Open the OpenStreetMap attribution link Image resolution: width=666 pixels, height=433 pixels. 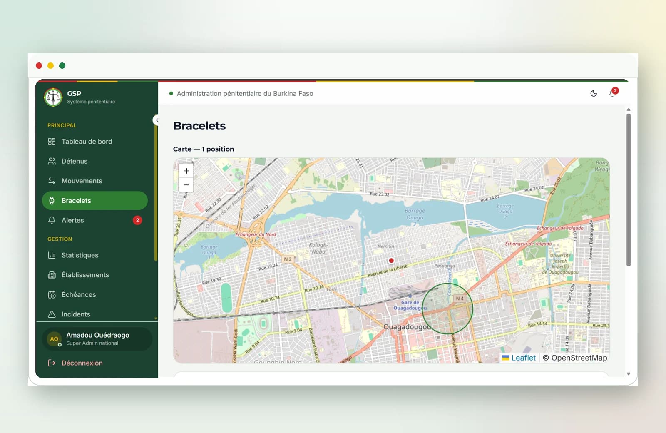pos(579,358)
